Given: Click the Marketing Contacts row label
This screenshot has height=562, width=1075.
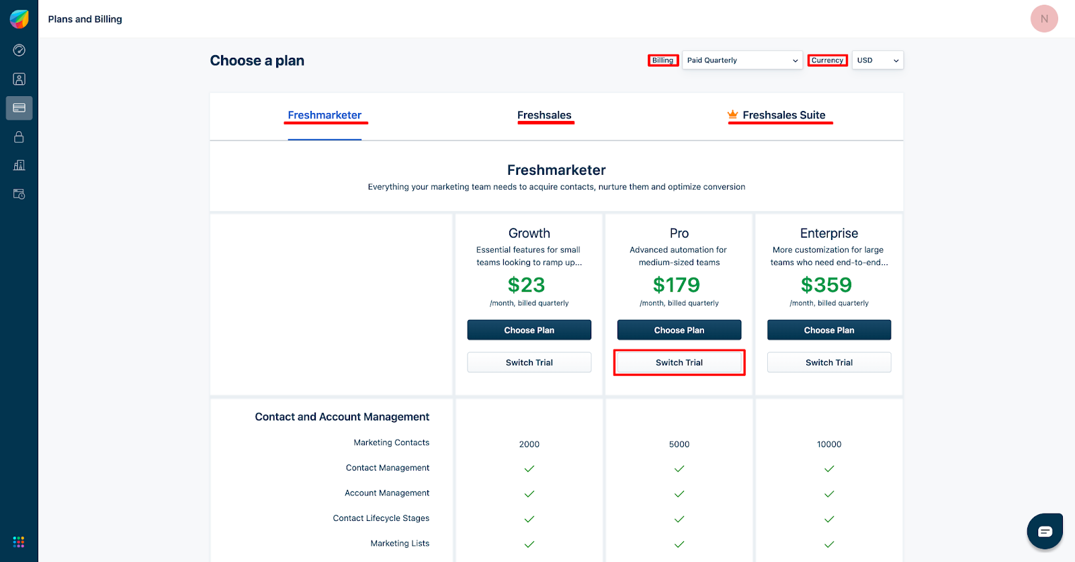Looking at the screenshot, I should tap(392, 442).
